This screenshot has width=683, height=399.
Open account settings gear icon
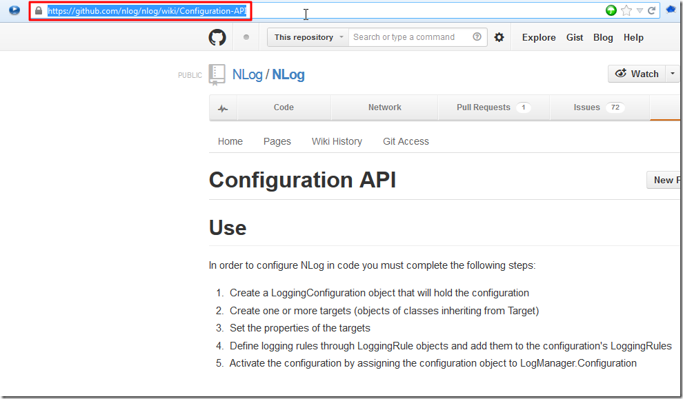click(499, 37)
